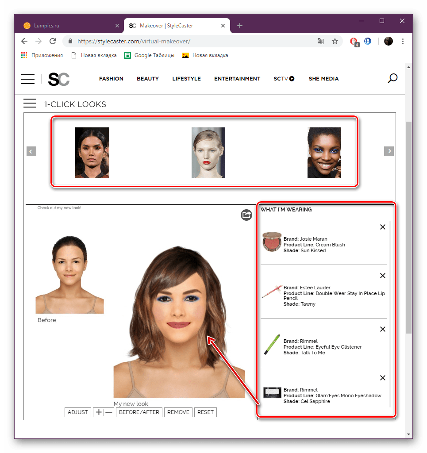
Task: Close the Makeover StyleCaster tab
Action: pyautogui.click(x=223, y=26)
